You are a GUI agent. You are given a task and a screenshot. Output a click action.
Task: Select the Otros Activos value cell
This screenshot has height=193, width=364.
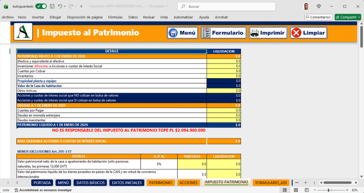(223, 91)
